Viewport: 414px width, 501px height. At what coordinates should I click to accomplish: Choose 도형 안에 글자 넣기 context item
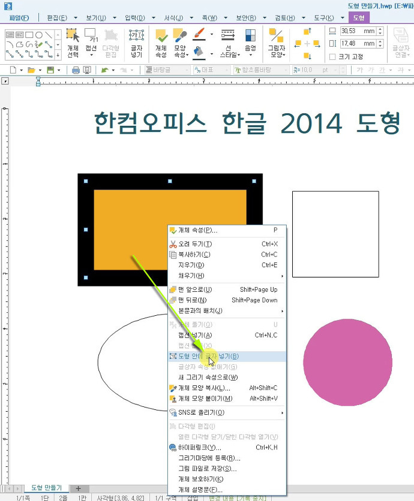coord(227,356)
